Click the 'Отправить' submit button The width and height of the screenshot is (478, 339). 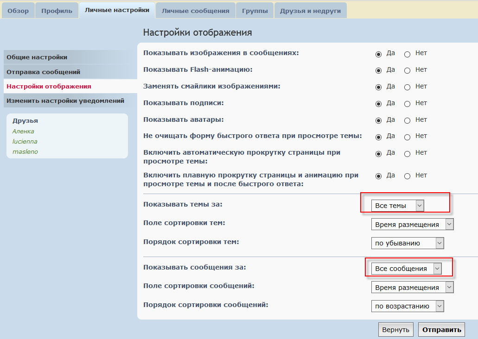pos(441,330)
